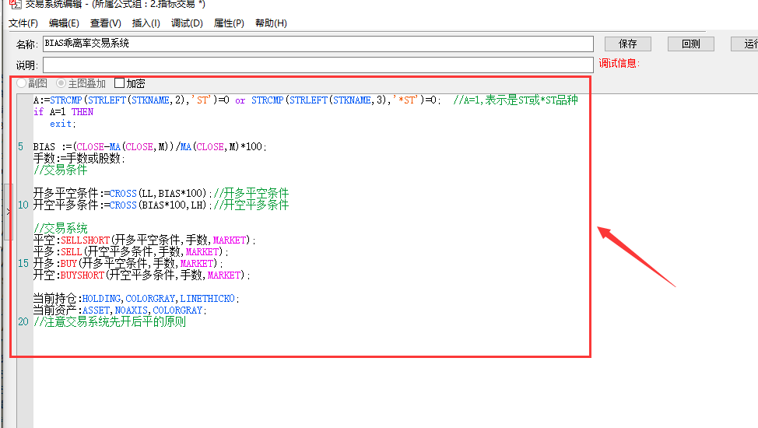Image resolution: width=758 pixels, height=428 pixels.
Task: Click the BIAS formula code line
Action: click(150, 146)
